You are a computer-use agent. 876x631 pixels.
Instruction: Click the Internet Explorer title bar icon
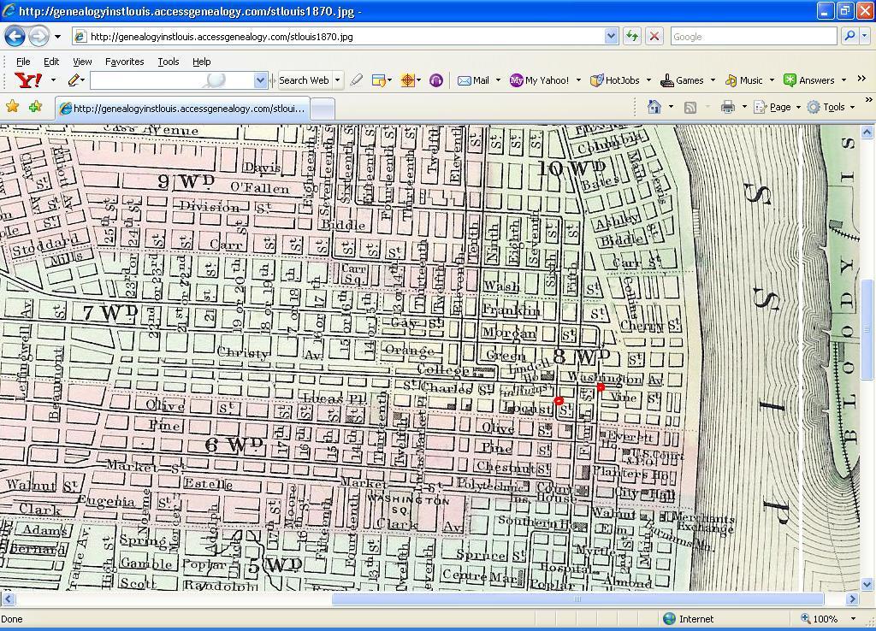tap(9, 10)
